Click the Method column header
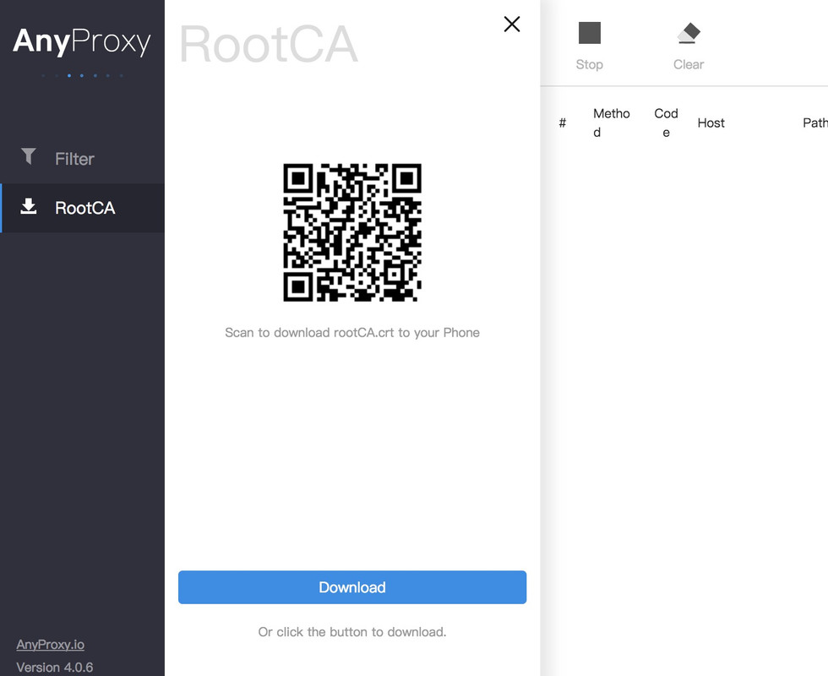828x676 pixels. click(612, 123)
